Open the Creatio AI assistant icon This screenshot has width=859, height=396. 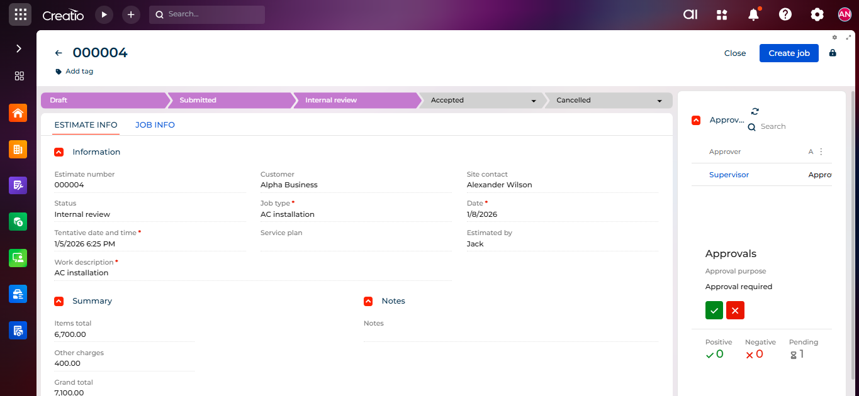point(690,14)
